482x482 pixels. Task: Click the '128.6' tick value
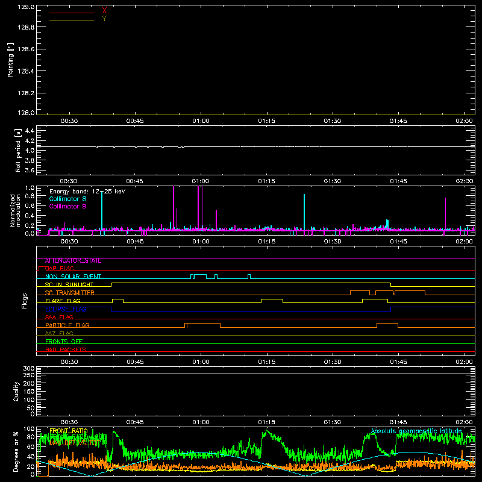pos(26,49)
